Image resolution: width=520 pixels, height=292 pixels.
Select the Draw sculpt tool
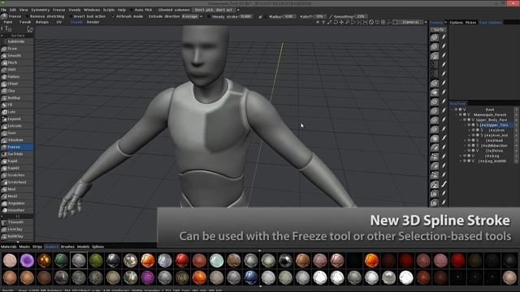point(17,49)
